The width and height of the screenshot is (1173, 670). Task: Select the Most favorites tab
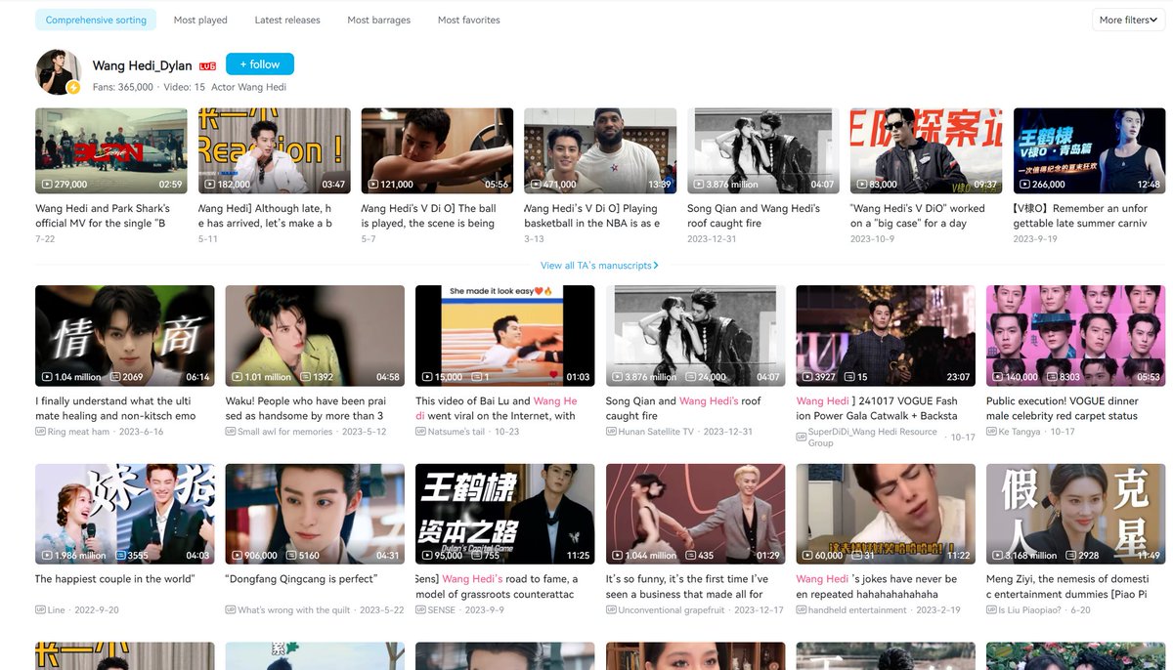coord(468,19)
